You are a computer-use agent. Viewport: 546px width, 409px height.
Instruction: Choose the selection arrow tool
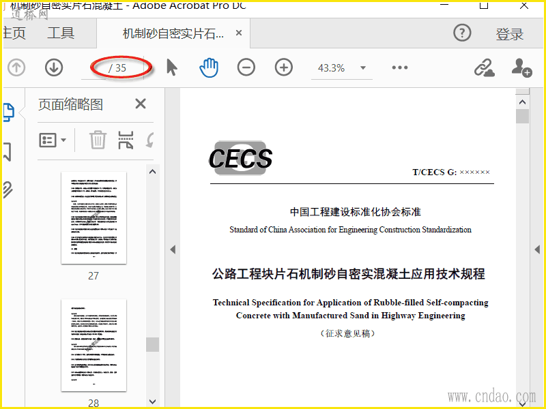pos(172,67)
